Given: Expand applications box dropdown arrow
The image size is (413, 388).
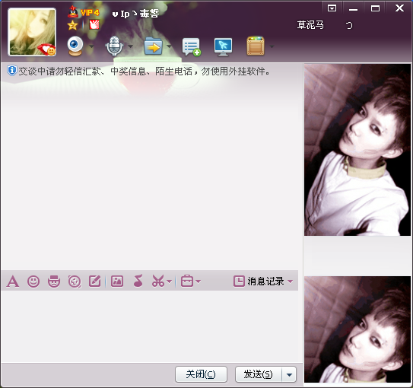Looking at the screenshot, I should coord(272,46).
